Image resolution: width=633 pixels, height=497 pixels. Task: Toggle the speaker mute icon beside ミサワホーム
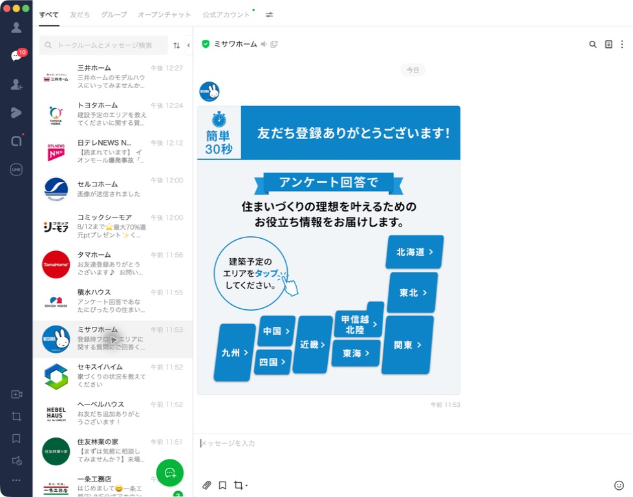coord(264,44)
